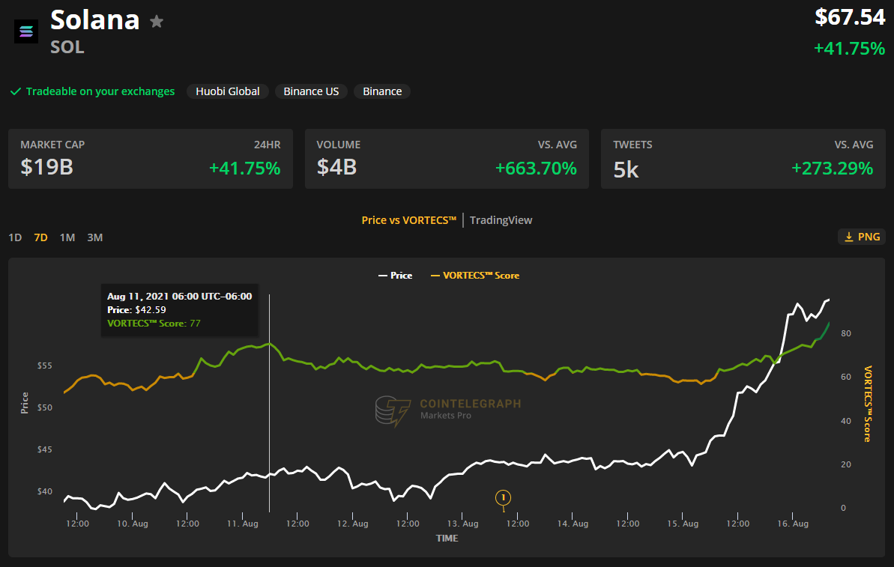
Task: Click the Cointelegraph Markets Pro watermark logo
Action: [x=393, y=410]
